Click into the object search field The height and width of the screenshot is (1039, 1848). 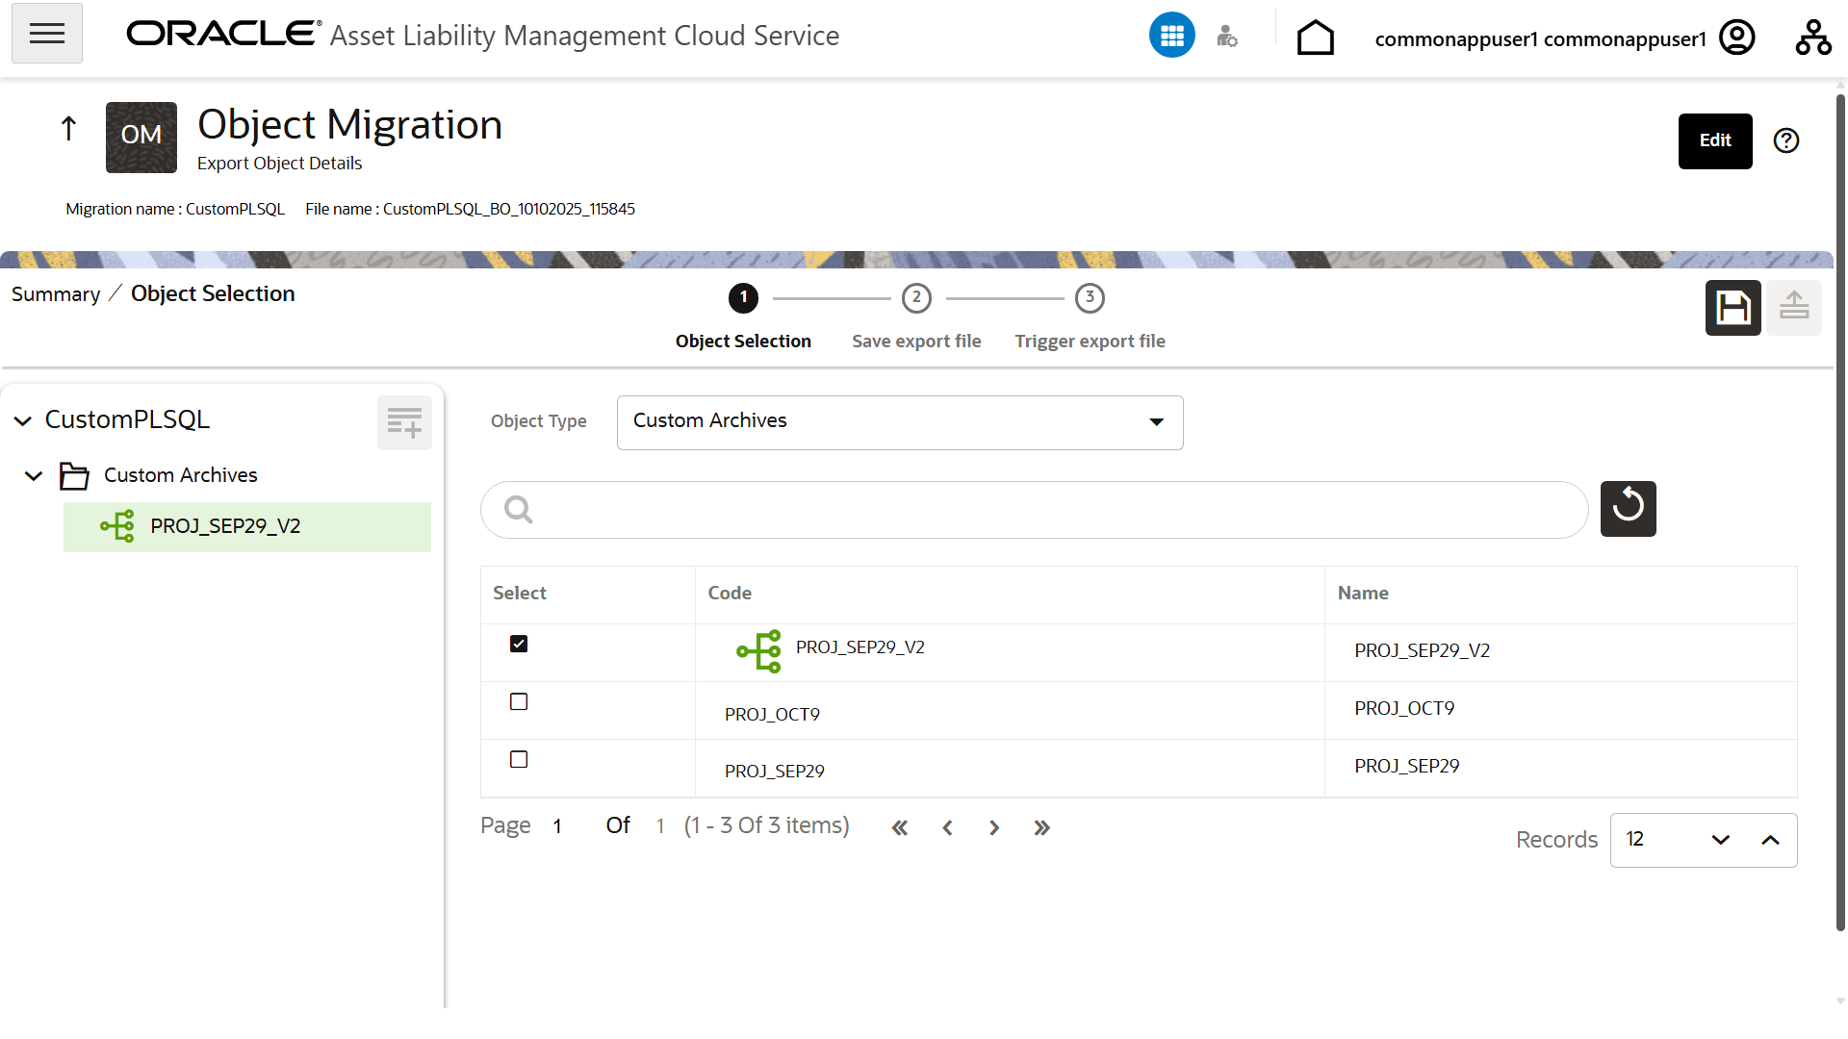(1049, 509)
